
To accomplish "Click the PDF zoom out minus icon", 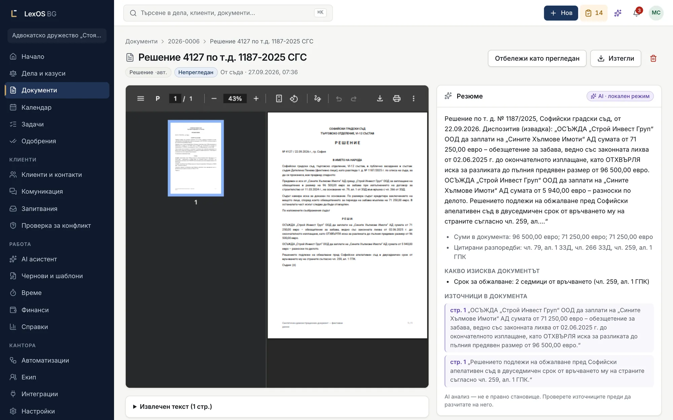I will (214, 98).
